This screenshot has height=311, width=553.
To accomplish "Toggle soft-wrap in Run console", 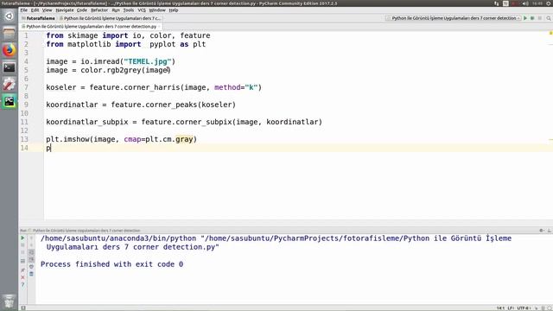I will pyautogui.click(x=31, y=252).
